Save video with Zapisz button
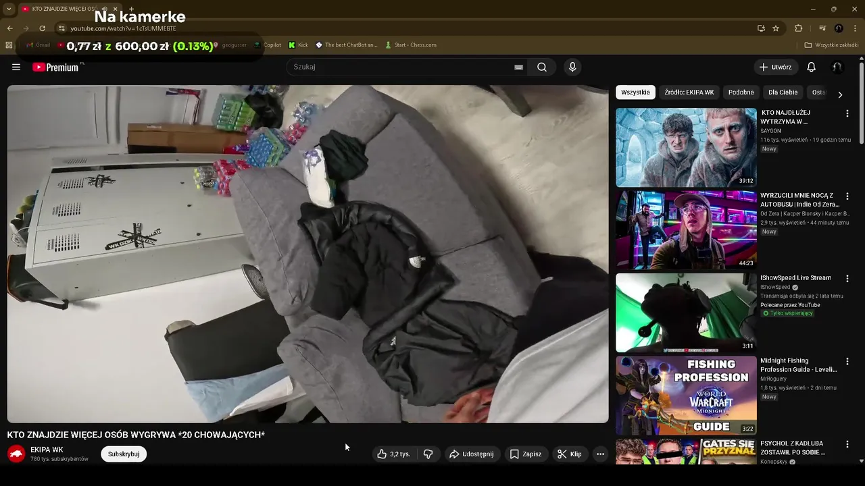This screenshot has width=865, height=486. tap(525, 454)
